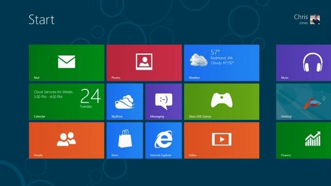Click the Chris user name
This screenshot has width=331, height=186.
coord(301,17)
